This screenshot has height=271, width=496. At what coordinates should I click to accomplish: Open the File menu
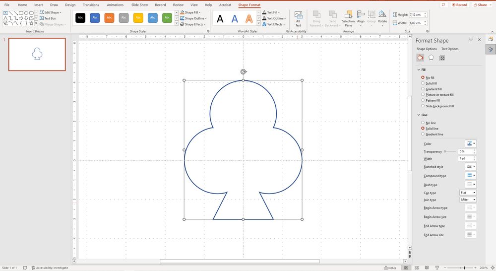tap(6, 5)
